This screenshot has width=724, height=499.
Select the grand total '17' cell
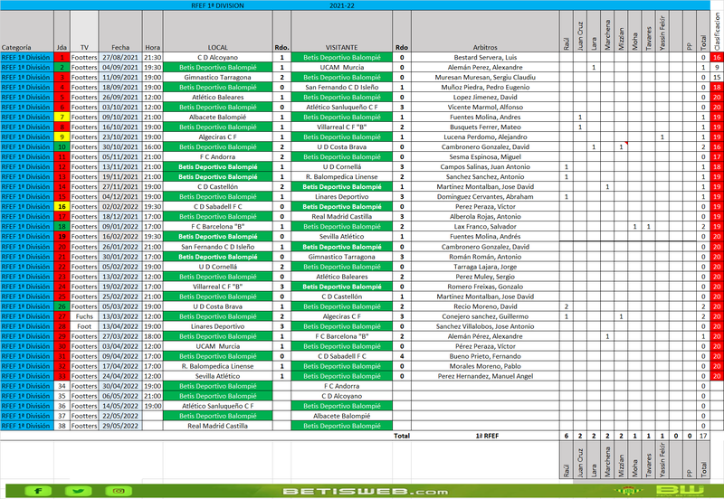pyautogui.click(x=703, y=436)
